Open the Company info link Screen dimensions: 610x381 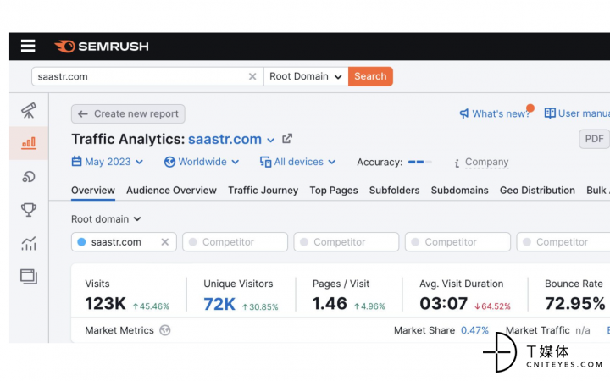486,162
